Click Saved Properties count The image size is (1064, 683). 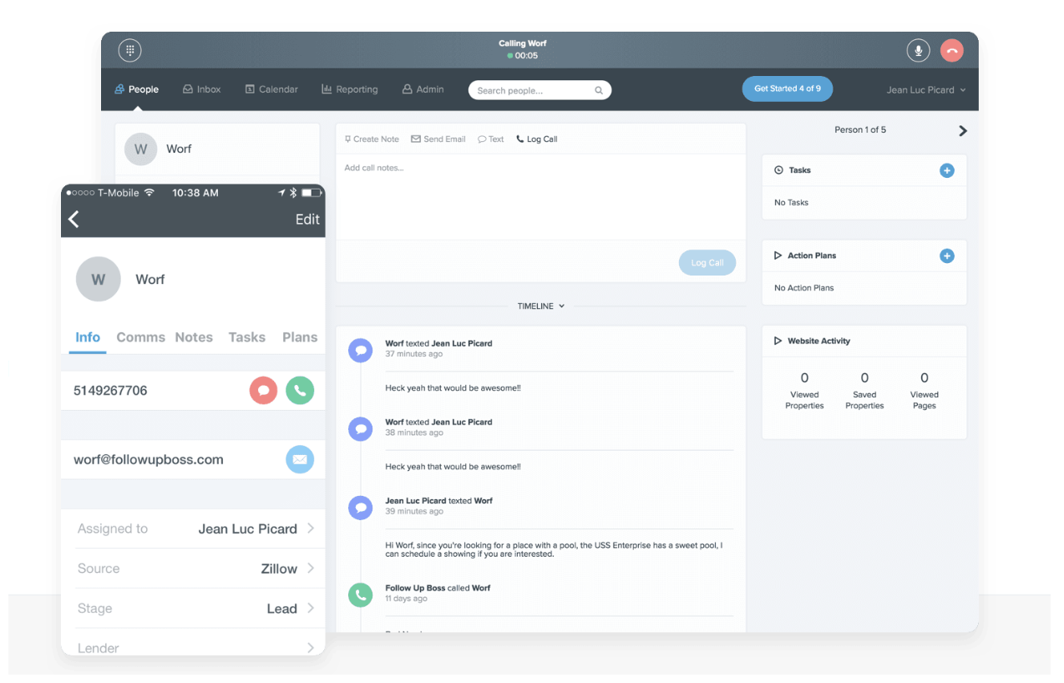coord(864,378)
